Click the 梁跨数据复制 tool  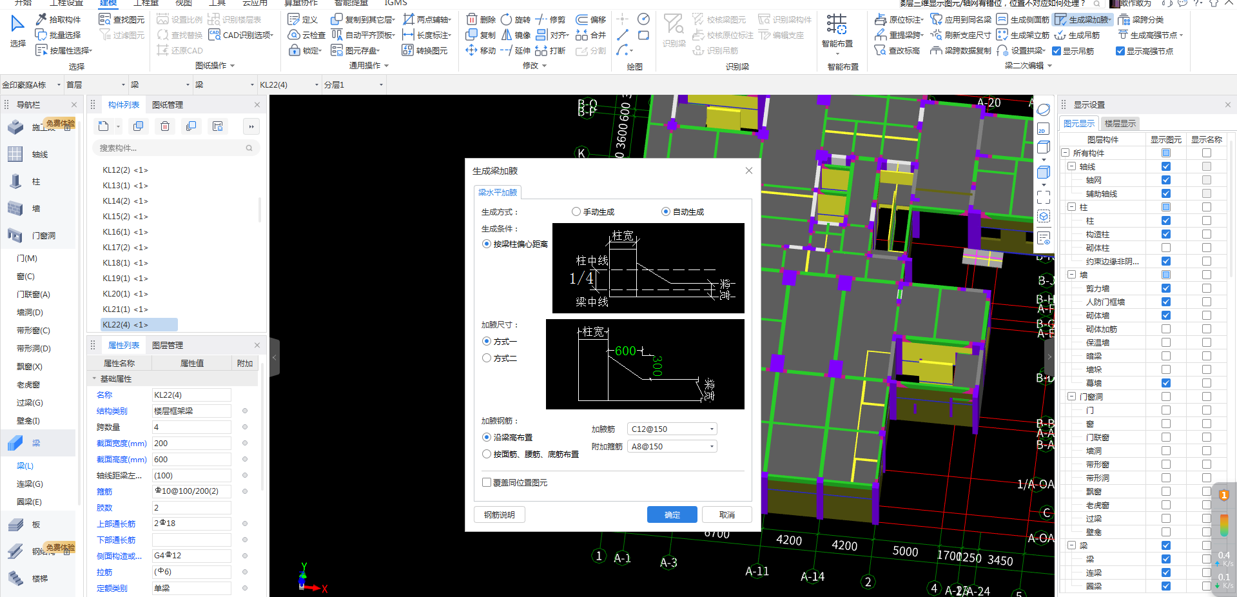tap(960, 50)
